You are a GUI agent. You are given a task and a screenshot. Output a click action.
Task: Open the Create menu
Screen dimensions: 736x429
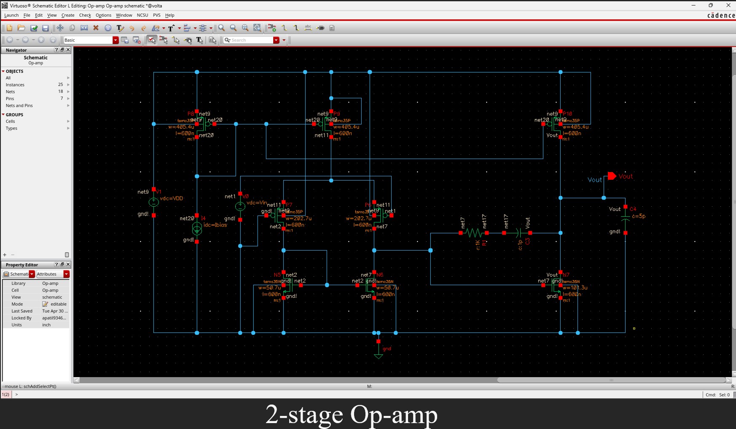click(x=67, y=15)
